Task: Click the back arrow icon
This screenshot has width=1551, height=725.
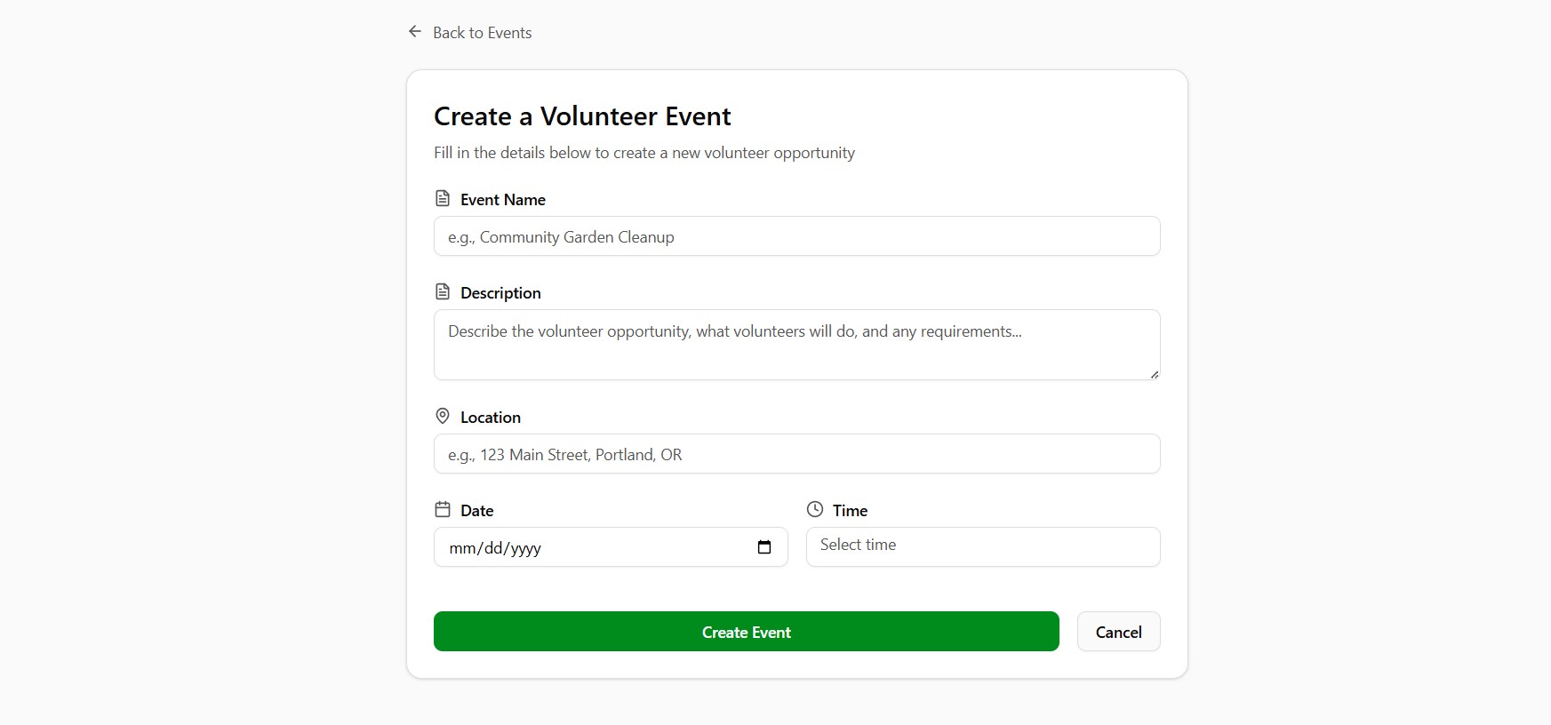Action: pyautogui.click(x=415, y=32)
